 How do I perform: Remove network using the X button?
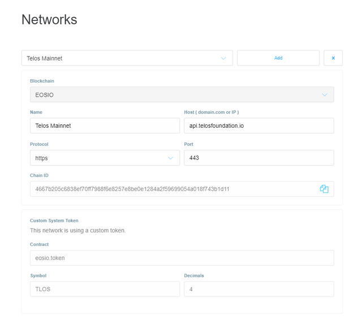[x=333, y=58]
